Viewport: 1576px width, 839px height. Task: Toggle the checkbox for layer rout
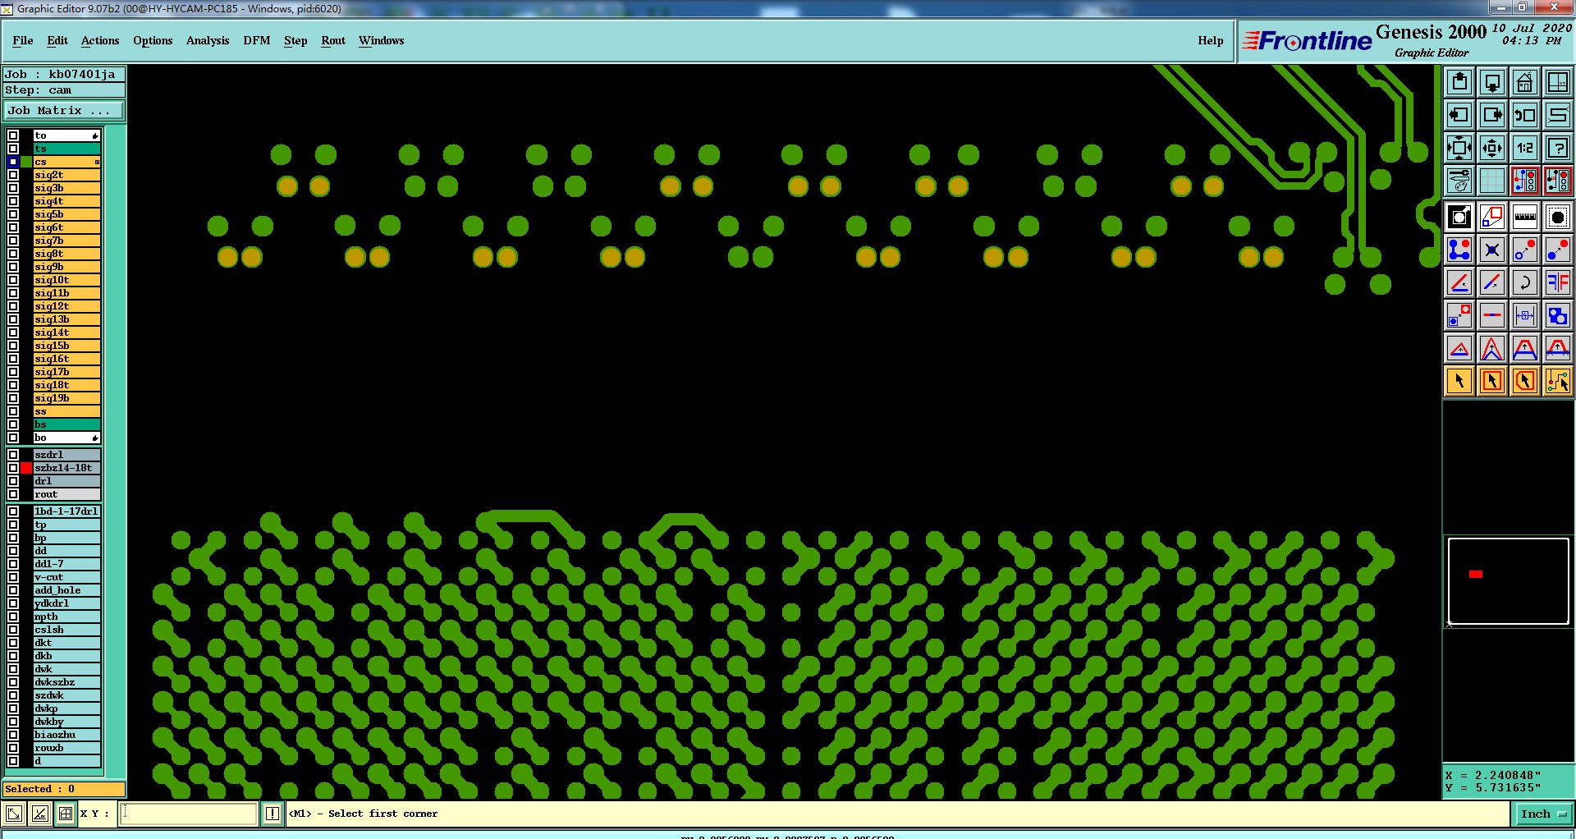coord(13,494)
